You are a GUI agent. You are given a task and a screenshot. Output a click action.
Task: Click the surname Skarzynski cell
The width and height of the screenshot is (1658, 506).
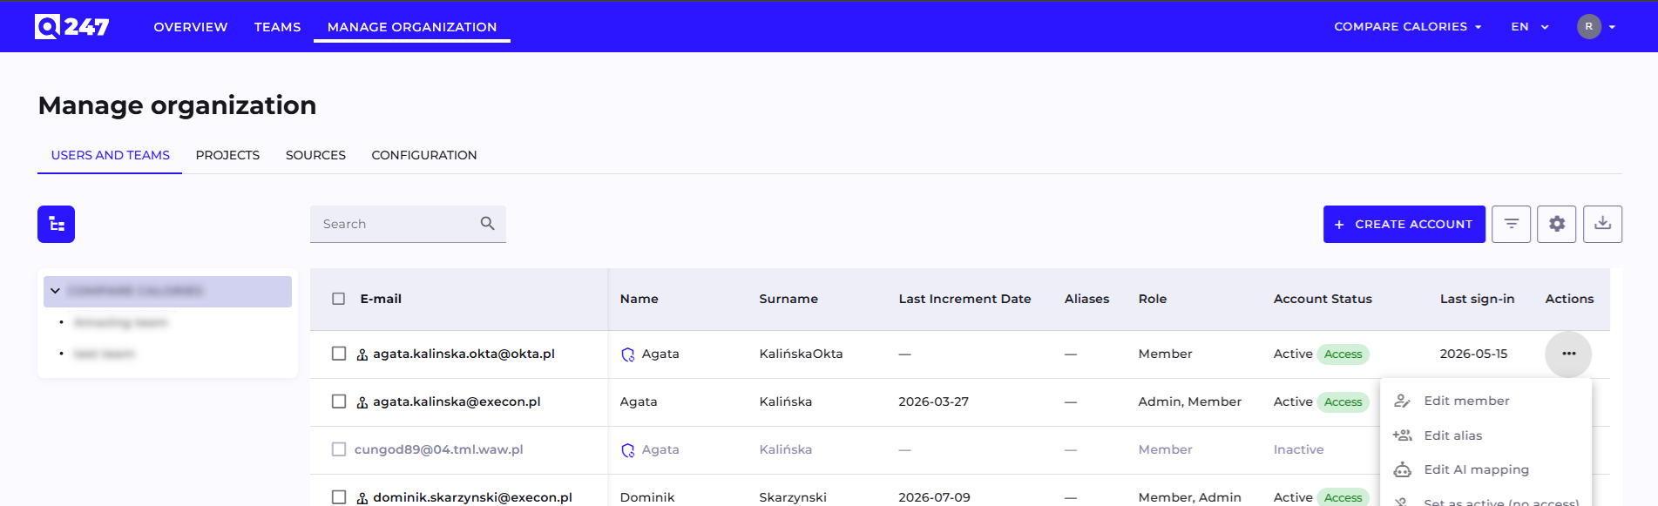(792, 497)
